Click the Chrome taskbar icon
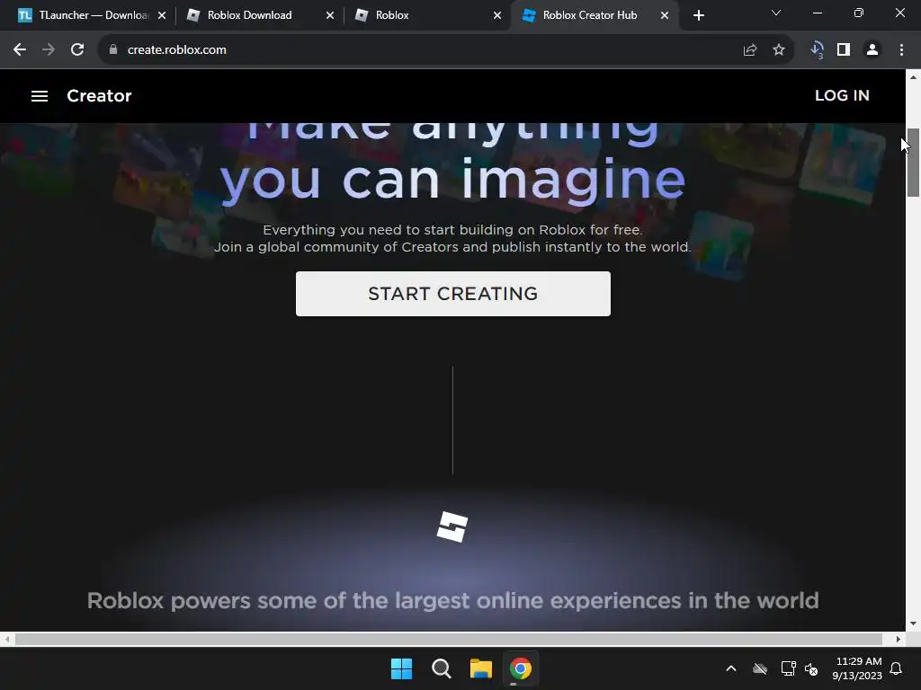921x690 pixels. (521, 668)
